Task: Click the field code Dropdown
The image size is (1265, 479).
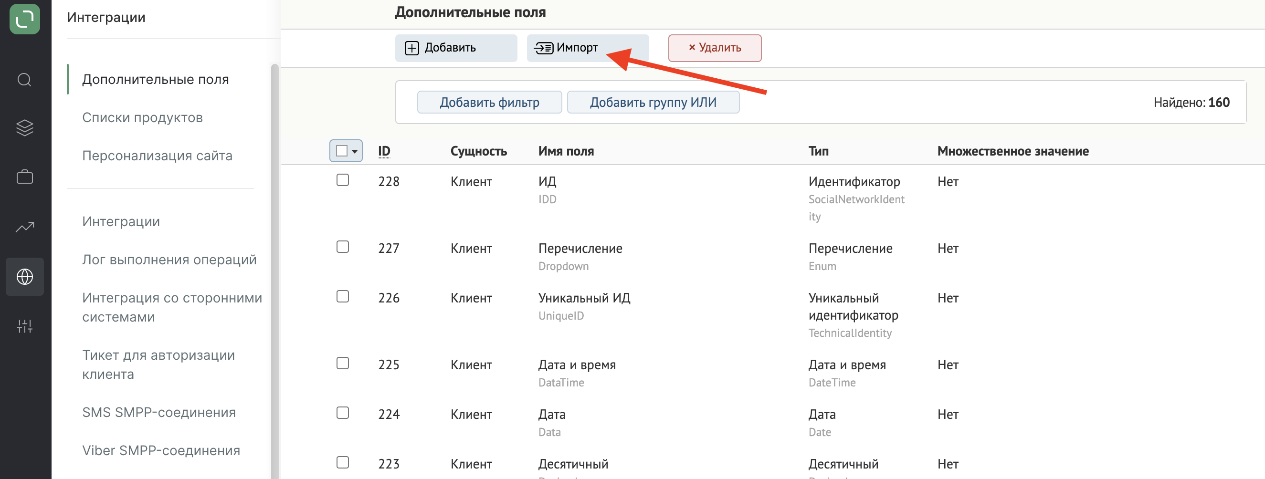Action: coord(563,266)
